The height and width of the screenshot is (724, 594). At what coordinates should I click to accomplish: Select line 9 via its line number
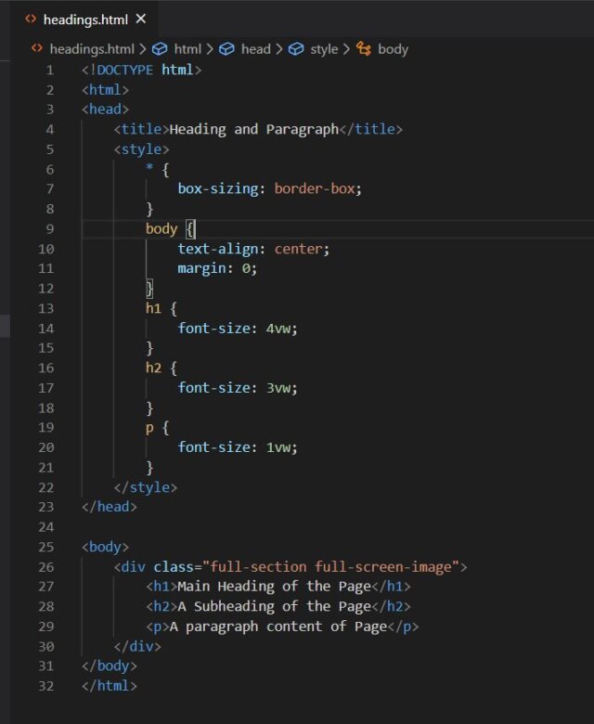[49, 228]
